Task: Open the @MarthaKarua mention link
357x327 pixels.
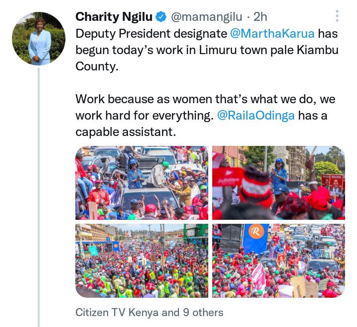Action: [x=272, y=34]
